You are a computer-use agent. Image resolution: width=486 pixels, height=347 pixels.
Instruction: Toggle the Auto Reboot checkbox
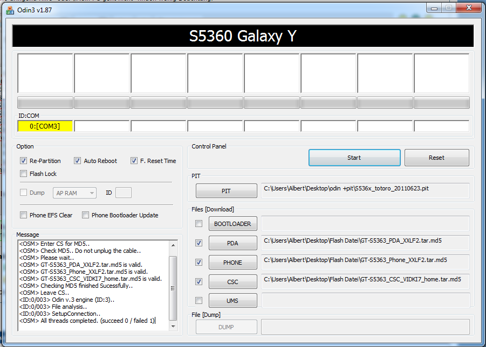click(x=77, y=161)
